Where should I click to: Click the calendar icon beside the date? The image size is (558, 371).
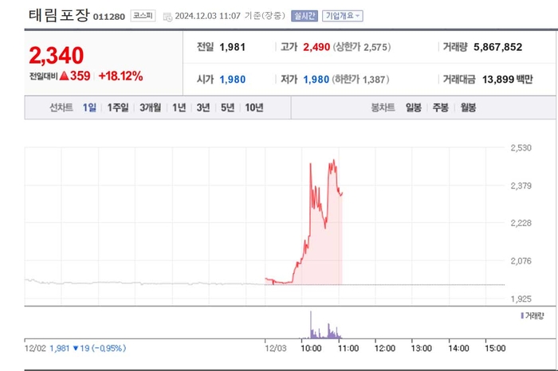(167, 17)
